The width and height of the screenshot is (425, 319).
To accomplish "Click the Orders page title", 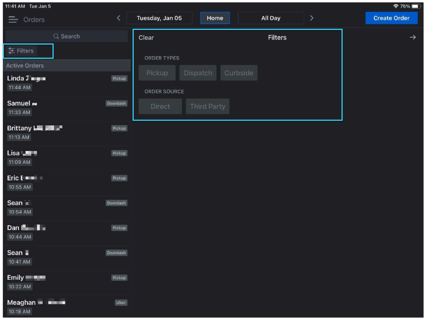I will click(x=34, y=19).
